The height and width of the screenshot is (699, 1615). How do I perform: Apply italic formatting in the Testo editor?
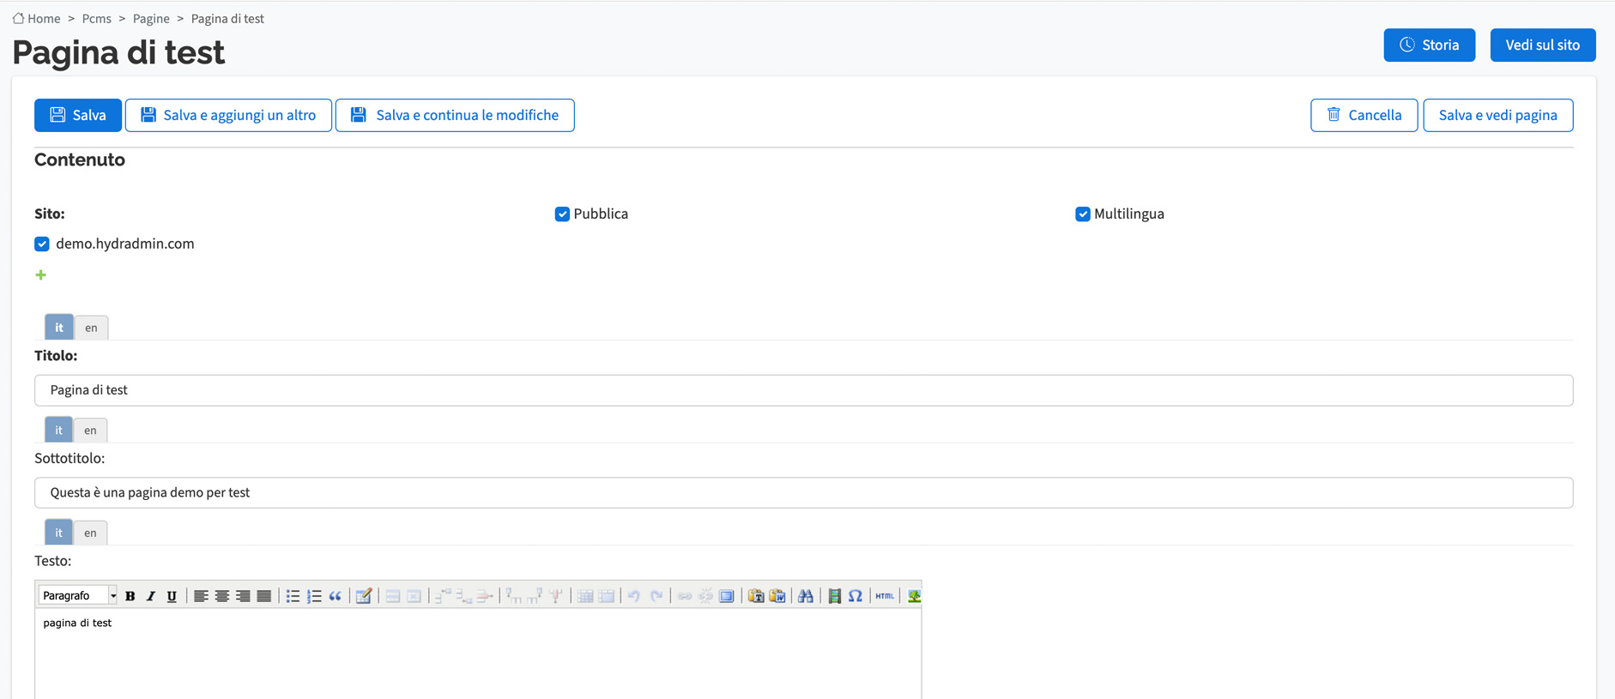[151, 596]
